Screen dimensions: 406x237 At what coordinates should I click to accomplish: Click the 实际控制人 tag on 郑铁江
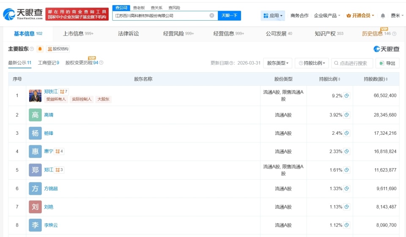coord(82,99)
